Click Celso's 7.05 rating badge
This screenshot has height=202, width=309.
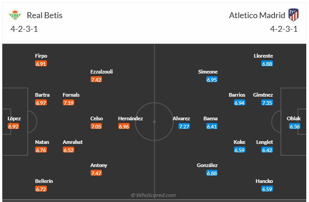(96, 127)
